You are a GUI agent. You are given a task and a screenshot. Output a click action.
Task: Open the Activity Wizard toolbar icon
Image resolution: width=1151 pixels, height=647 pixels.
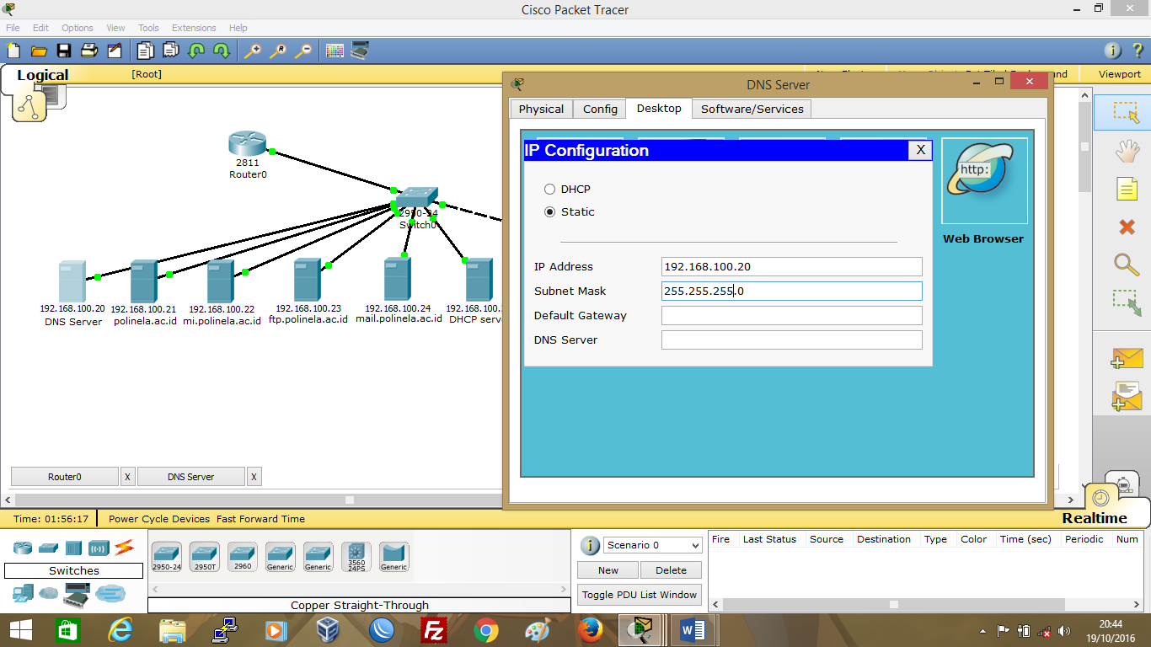[x=115, y=51]
